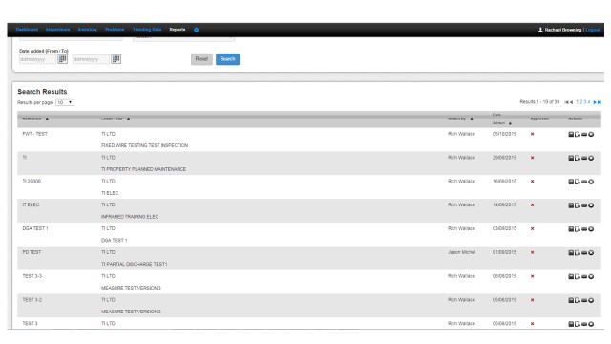Open results page 3
Screen dimensions: 611x344
point(585,102)
